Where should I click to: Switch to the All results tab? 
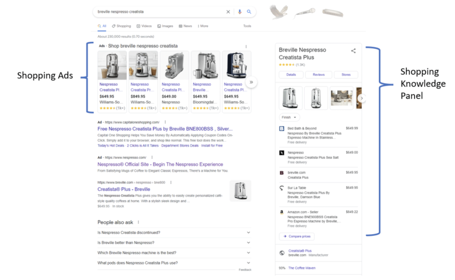(x=102, y=26)
